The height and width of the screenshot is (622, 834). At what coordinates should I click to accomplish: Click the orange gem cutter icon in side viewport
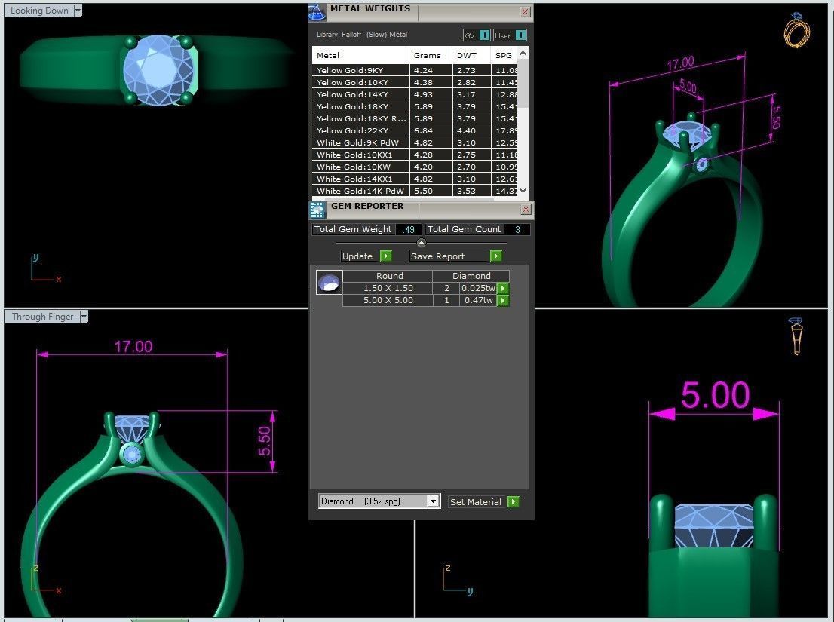pos(796,336)
